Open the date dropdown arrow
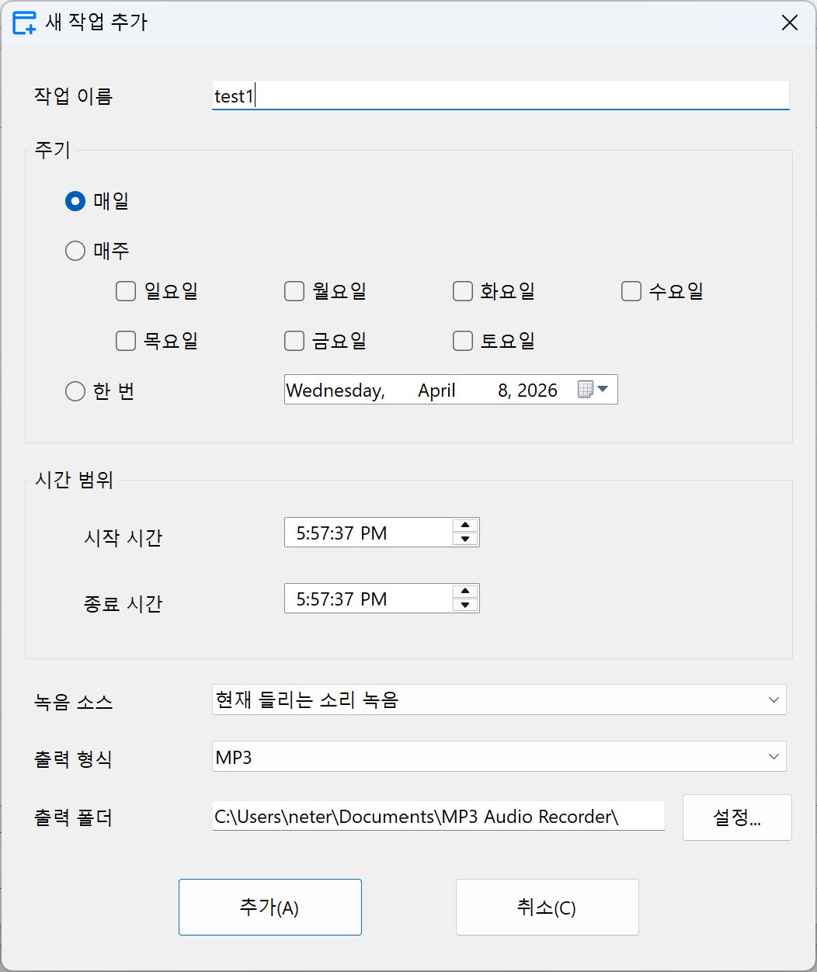 [x=602, y=389]
